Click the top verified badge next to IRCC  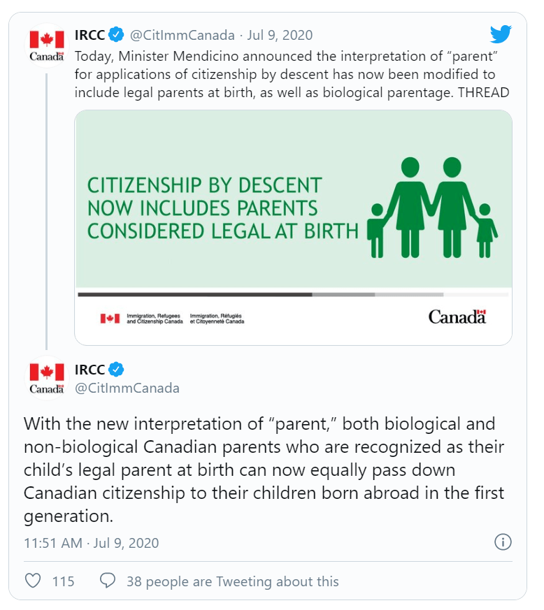point(116,35)
